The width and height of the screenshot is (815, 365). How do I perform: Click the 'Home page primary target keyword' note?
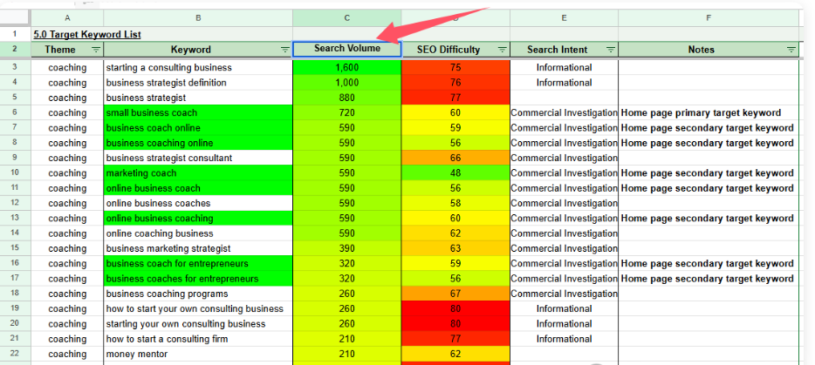point(701,112)
